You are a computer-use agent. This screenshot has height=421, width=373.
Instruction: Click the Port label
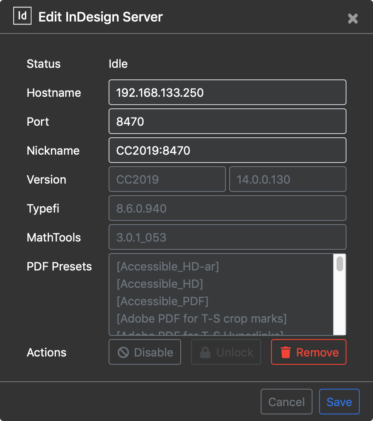(x=38, y=122)
